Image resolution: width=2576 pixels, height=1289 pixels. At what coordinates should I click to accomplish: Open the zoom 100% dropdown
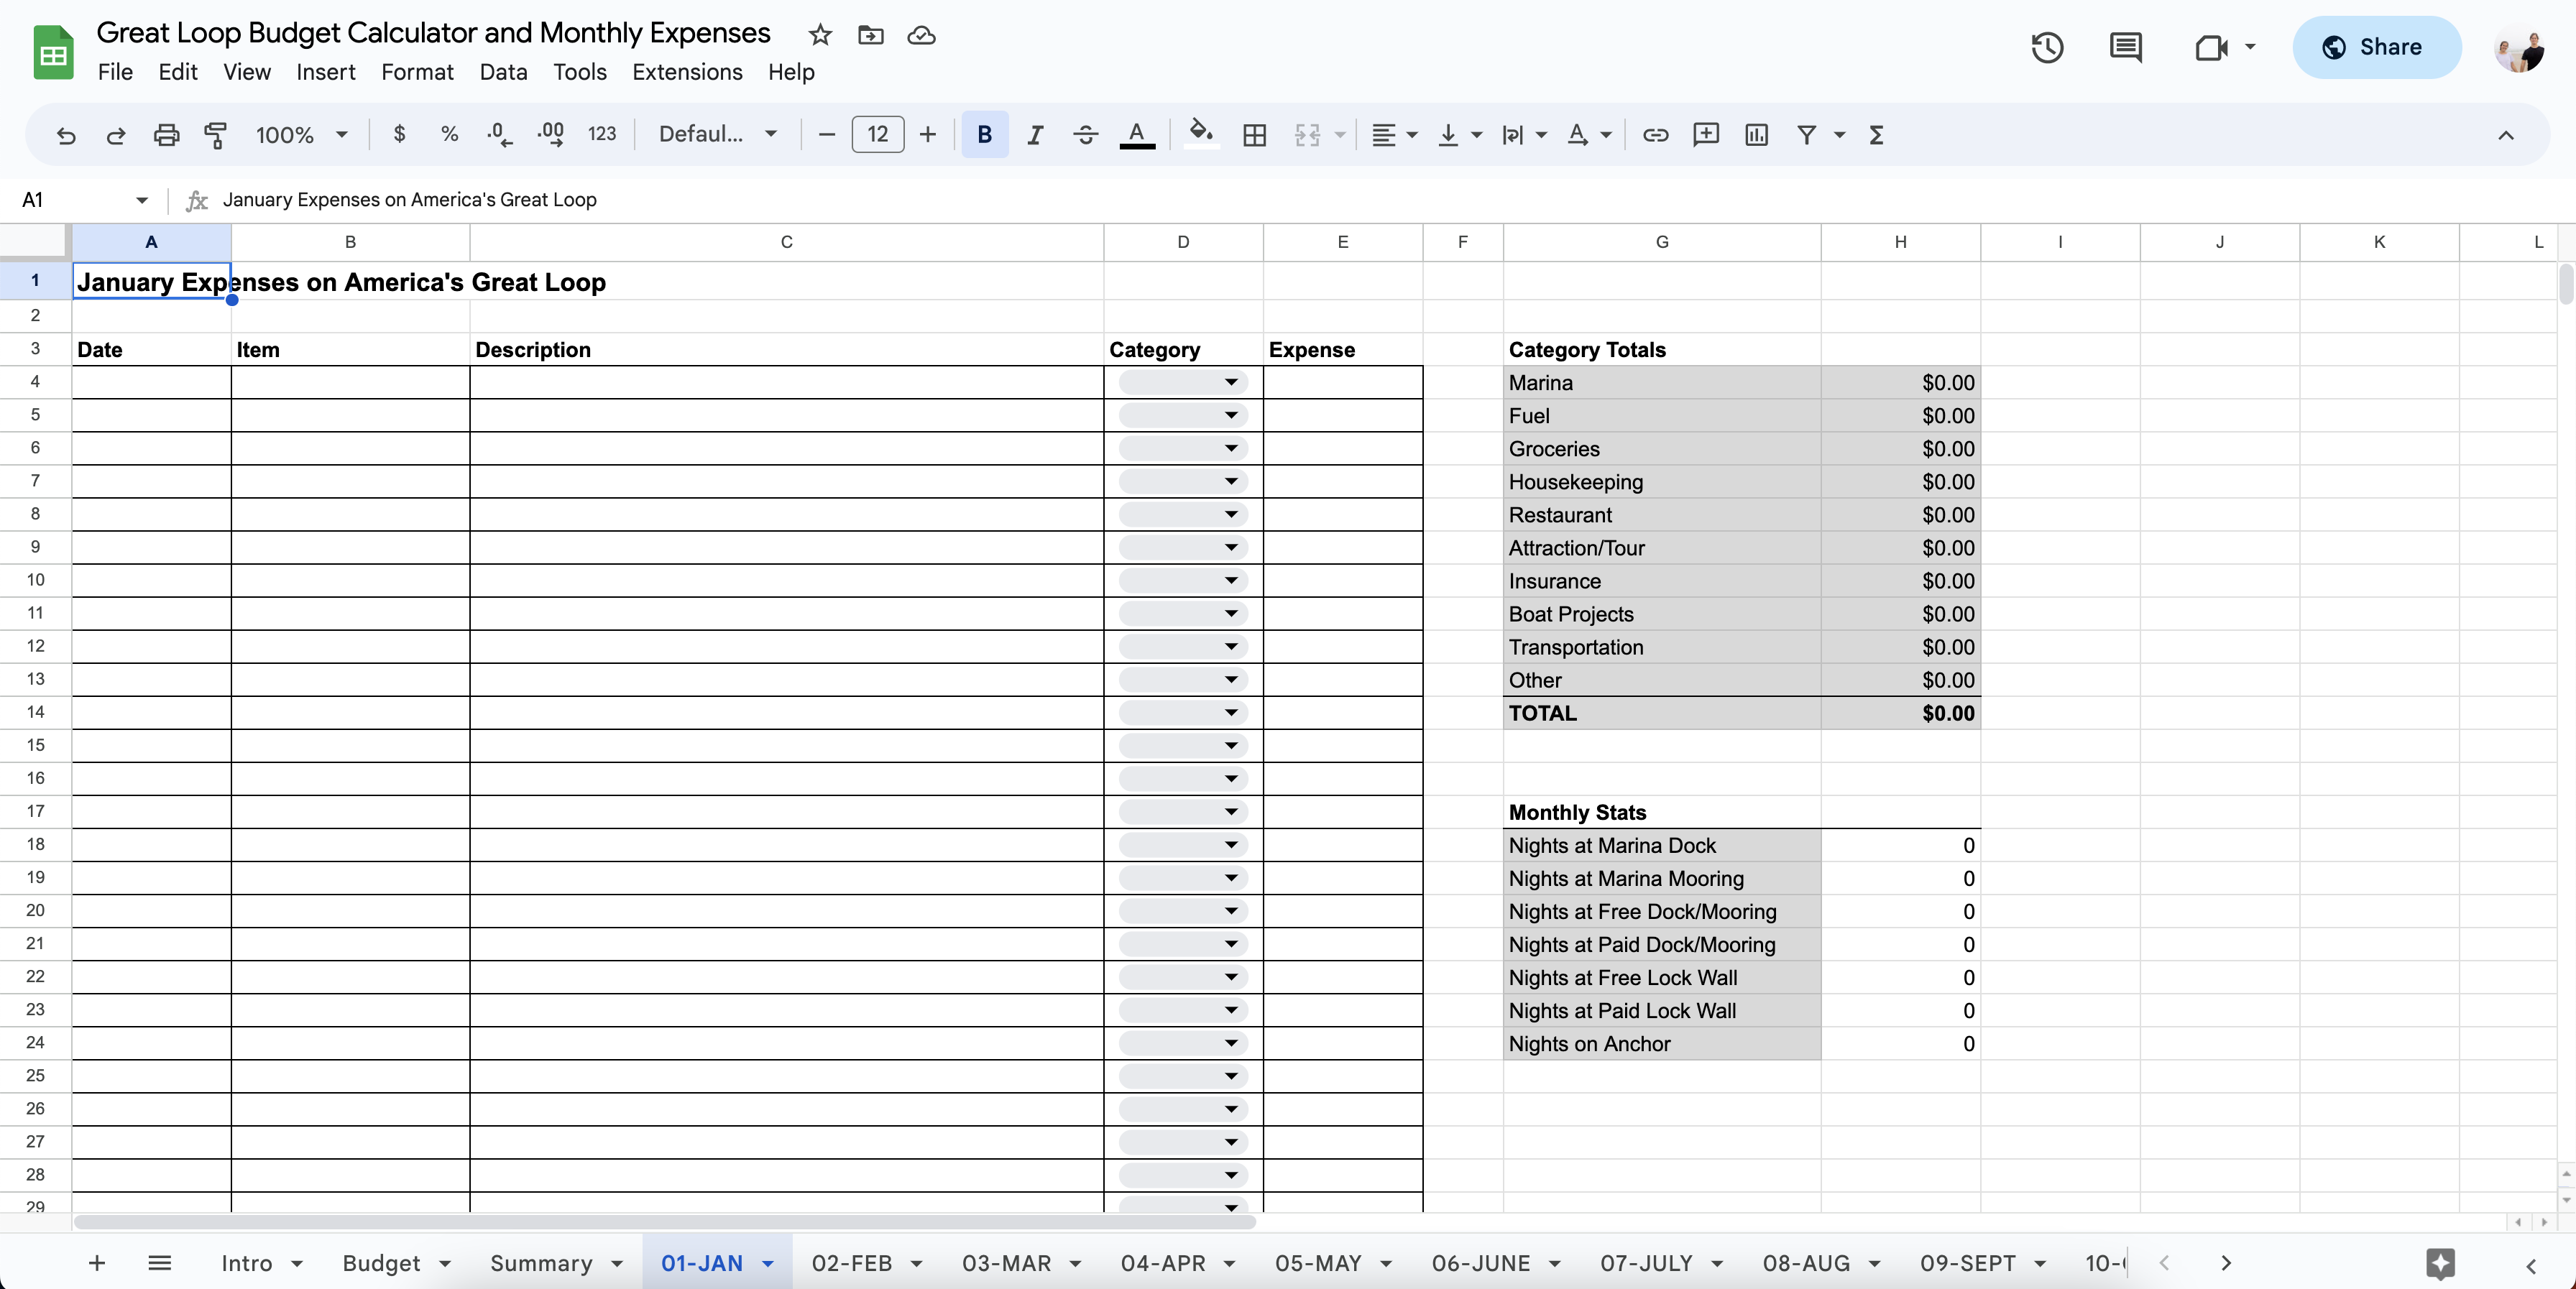[301, 135]
